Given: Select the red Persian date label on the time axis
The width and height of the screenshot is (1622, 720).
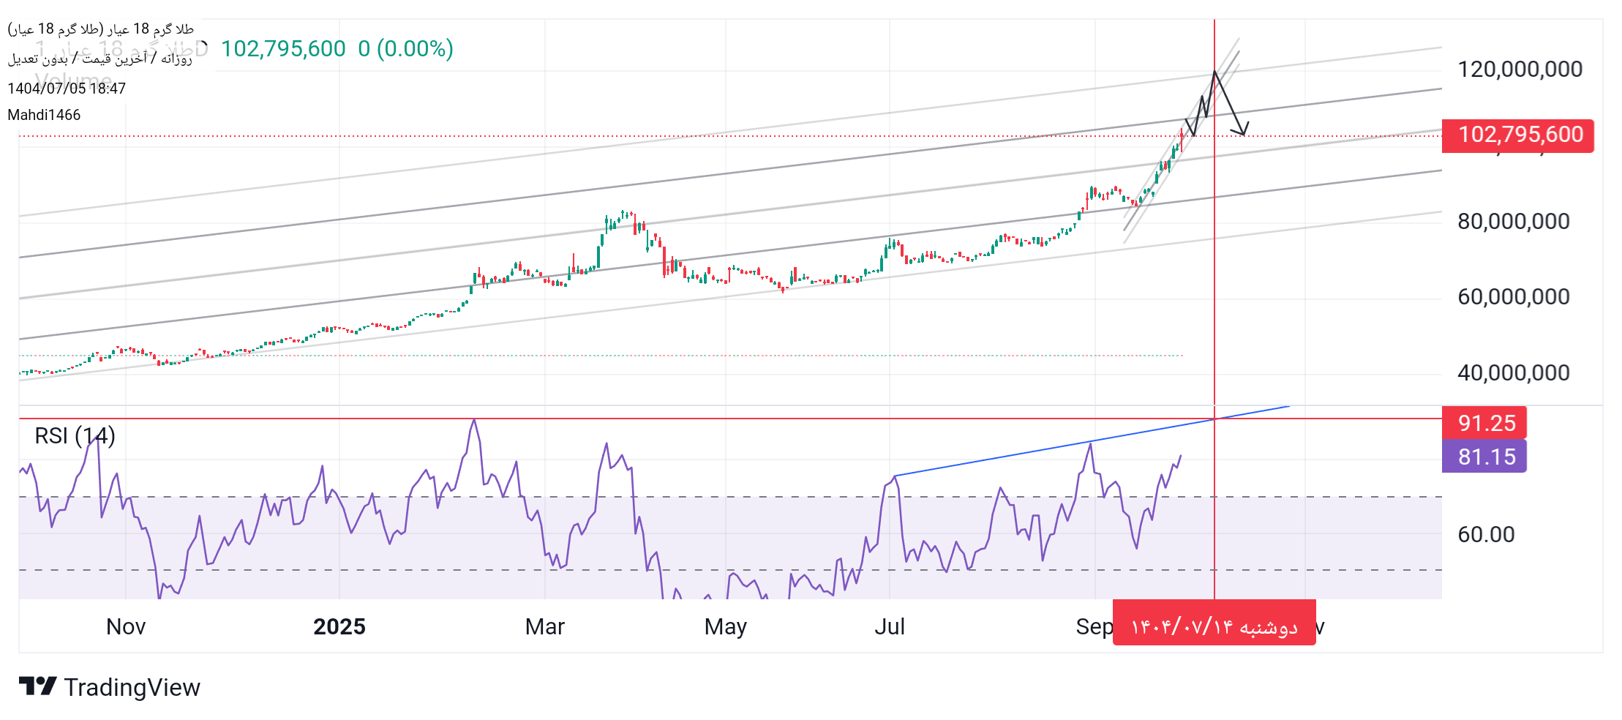Looking at the screenshot, I should tap(1214, 626).
